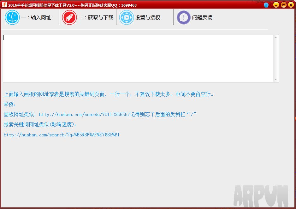Click the 搜索关键词网址类似(影响速度) text
The width and height of the screenshot is (296, 209).
pyautogui.click(x=40, y=125)
